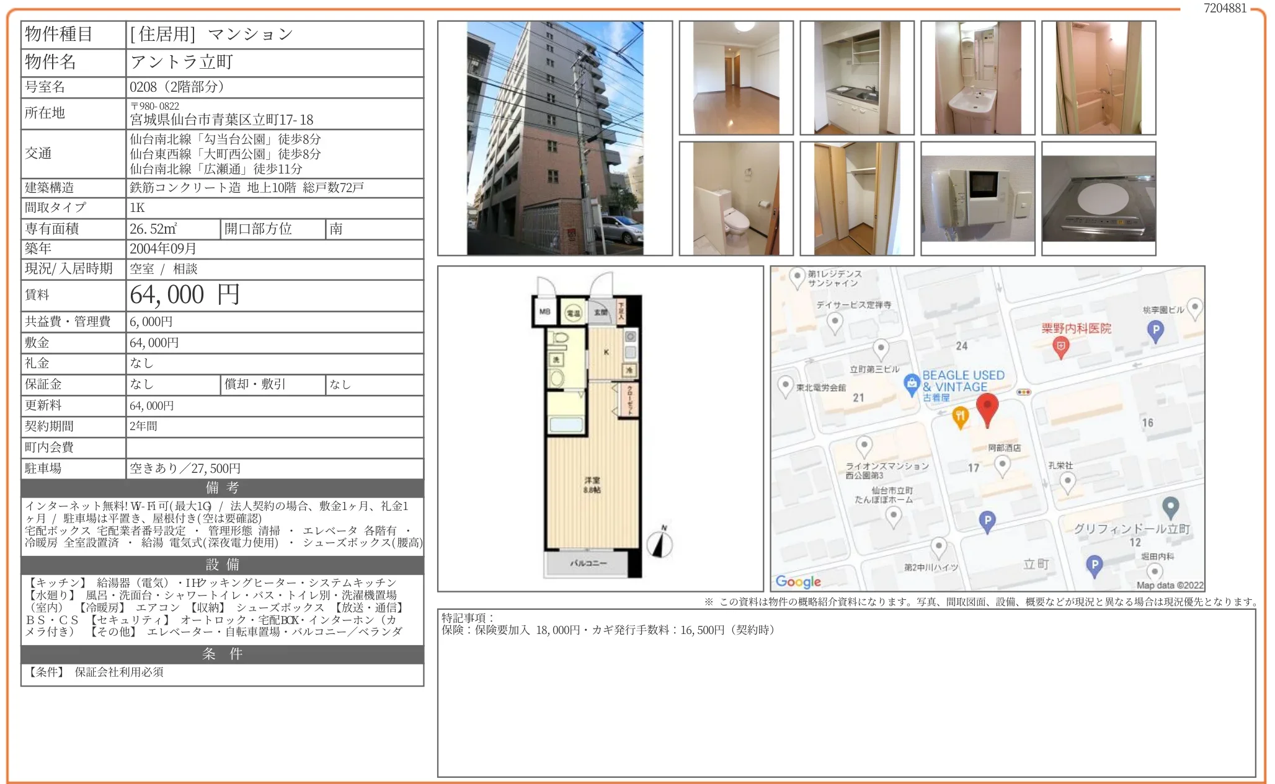Viewport: 1275px width, 784px height.
Task: Click the 東北電労会館 map pin
Action: pyautogui.click(x=785, y=385)
